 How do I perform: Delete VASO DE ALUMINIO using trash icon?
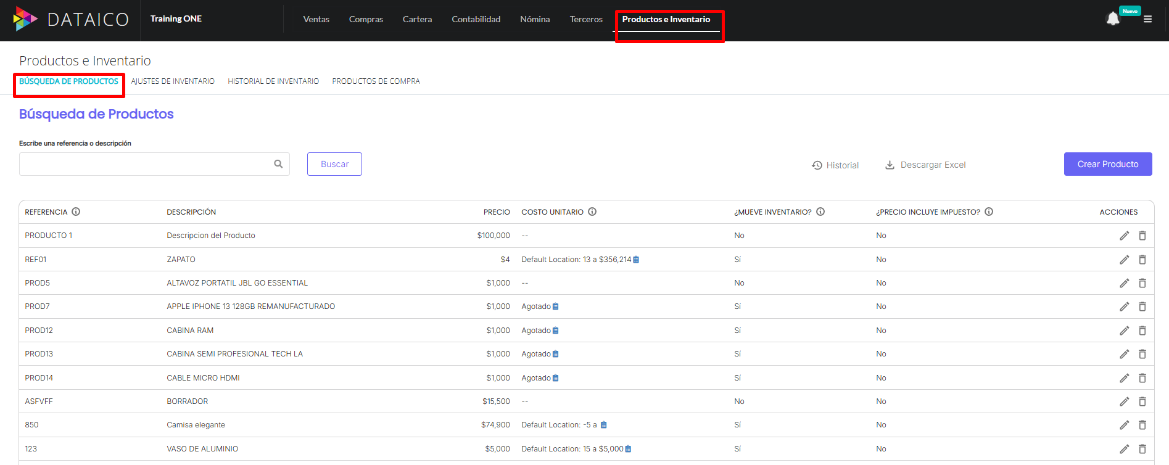coord(1142,449)
